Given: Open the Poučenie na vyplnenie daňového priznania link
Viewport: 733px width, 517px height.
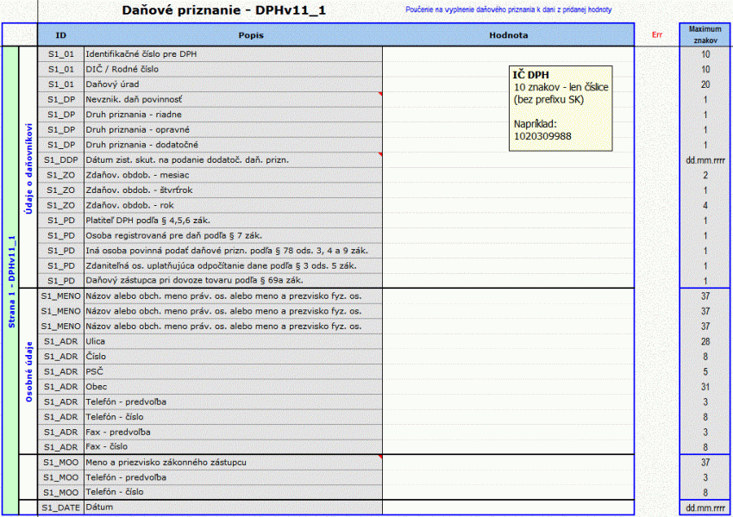Looking at the screenshot, I should 508,9.
